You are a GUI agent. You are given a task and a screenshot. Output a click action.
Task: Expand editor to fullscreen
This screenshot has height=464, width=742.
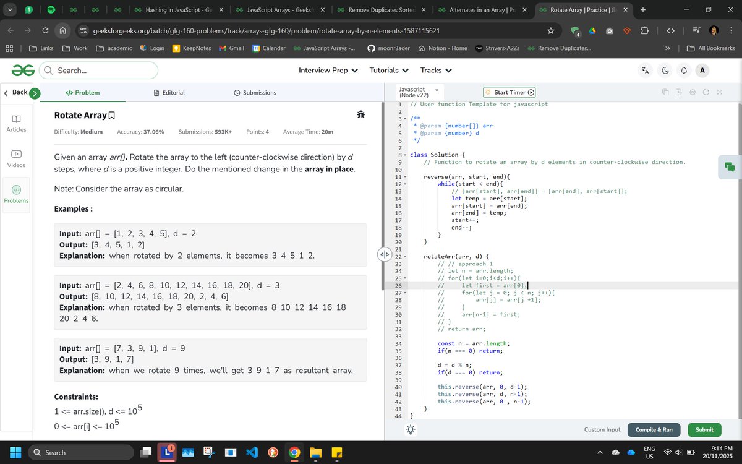(720, 92)
